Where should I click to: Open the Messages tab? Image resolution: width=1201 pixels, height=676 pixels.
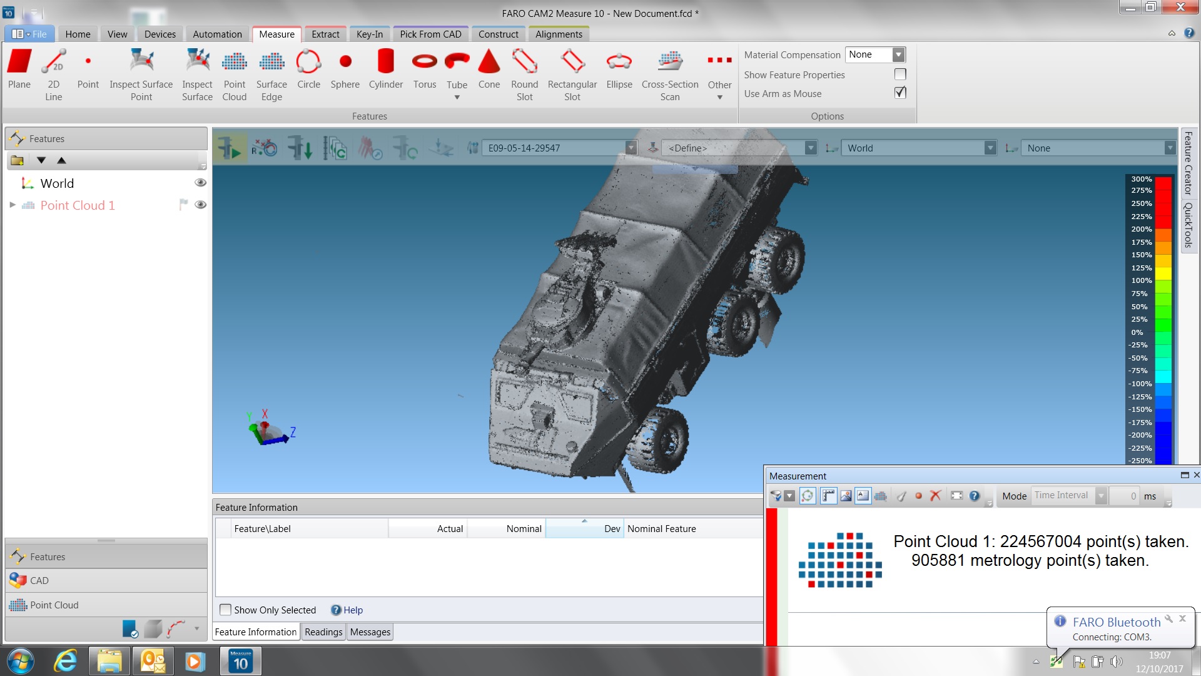pos(370,632)
